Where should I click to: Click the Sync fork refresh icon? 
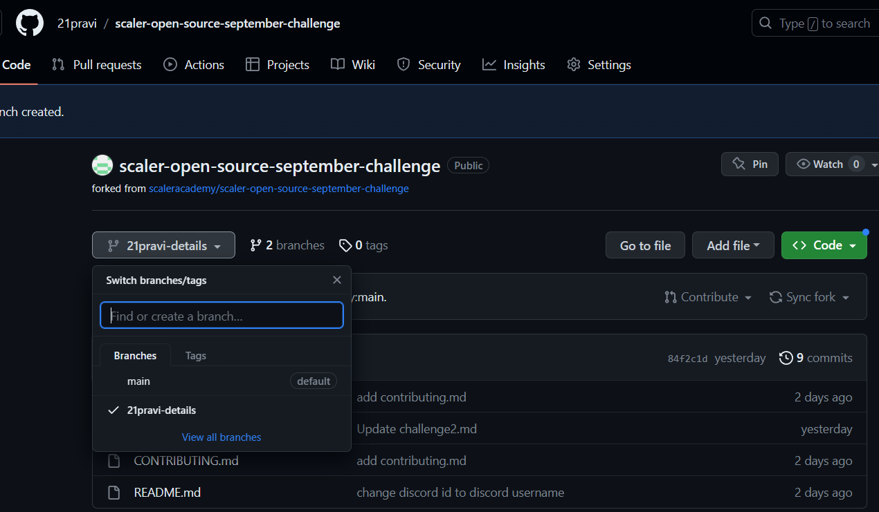click(775, 296)
